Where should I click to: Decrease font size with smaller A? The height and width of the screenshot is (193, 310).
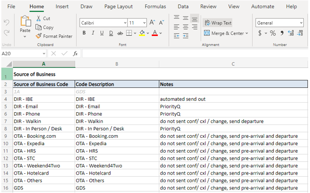click(x=161, y=22)
